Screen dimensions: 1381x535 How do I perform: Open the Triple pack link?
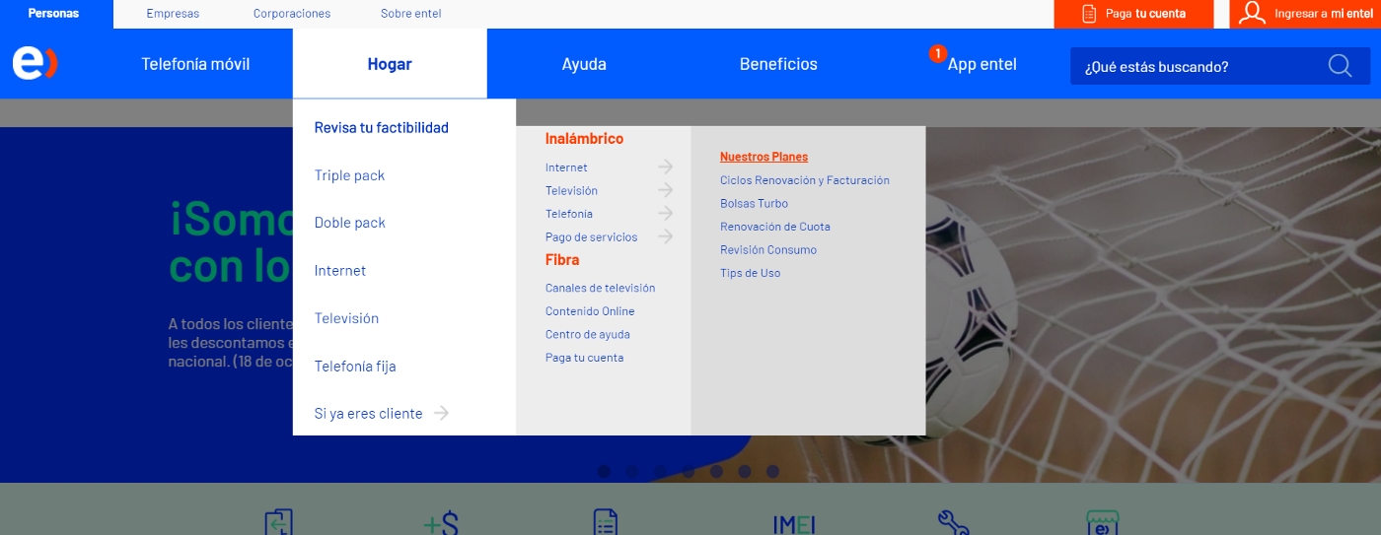pyautogui.click(x=349, y=175)
